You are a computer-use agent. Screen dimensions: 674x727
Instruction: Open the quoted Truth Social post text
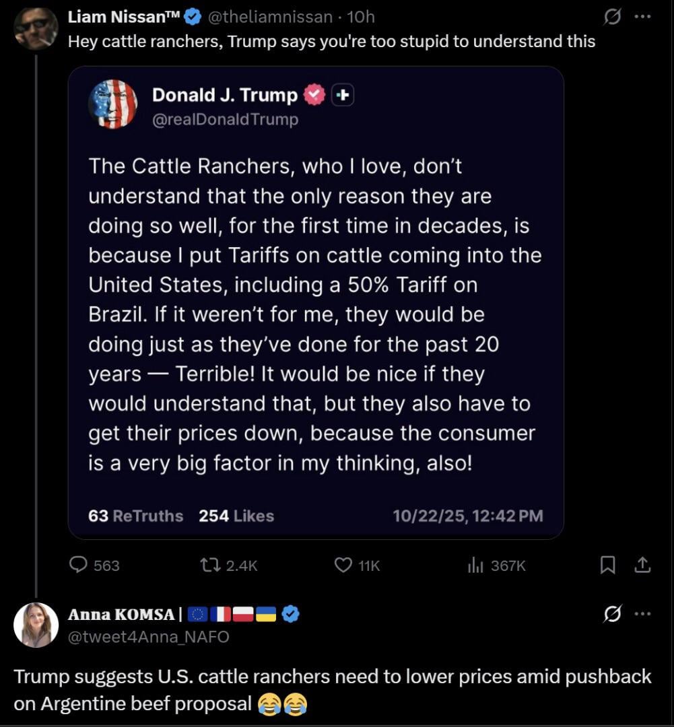pyautogui.click(x=313, y=314)
